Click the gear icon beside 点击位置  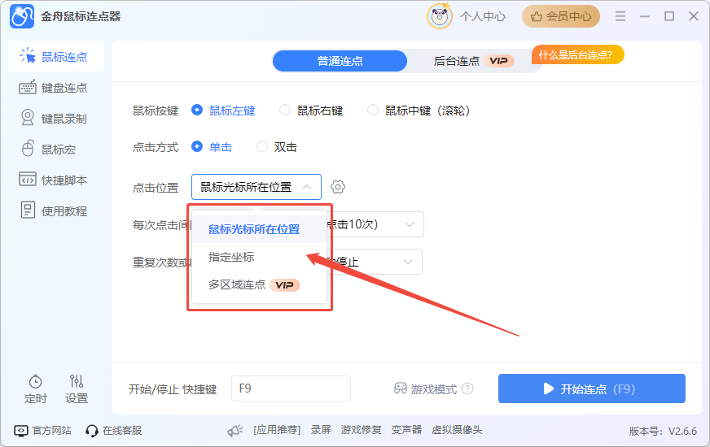tap(338, 187)
